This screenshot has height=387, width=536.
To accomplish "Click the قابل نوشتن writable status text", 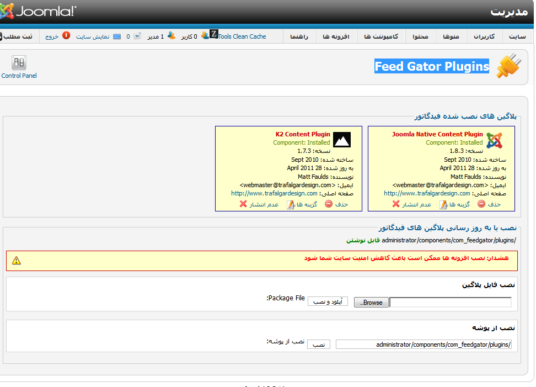I will 363,240.
